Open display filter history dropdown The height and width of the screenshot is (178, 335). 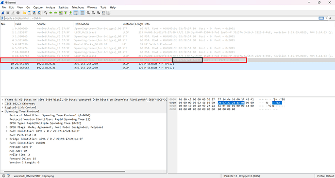click(x=326, y=18)
